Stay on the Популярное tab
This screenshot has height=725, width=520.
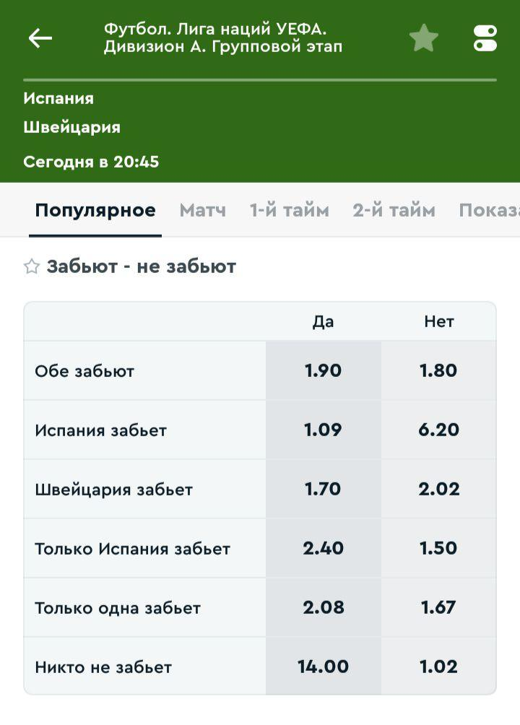pos(95,211)
